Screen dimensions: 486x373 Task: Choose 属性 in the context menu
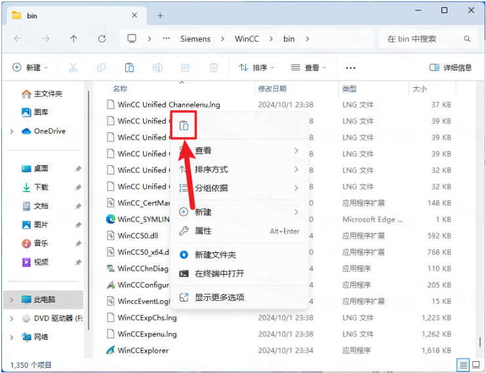239,231
